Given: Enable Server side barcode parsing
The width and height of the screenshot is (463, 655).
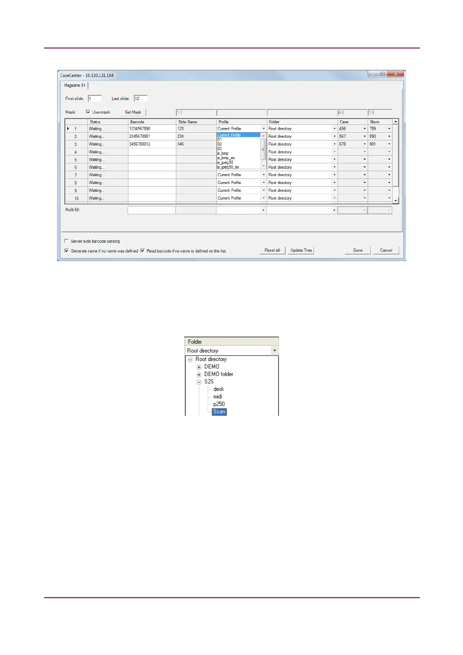Looking at the screenshot, I should pos(67,241).
